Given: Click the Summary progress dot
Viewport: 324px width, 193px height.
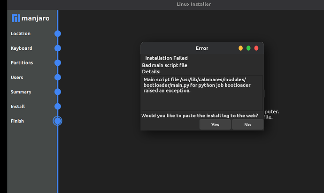Looking at the screenshot, I should (x=58, y=92).
